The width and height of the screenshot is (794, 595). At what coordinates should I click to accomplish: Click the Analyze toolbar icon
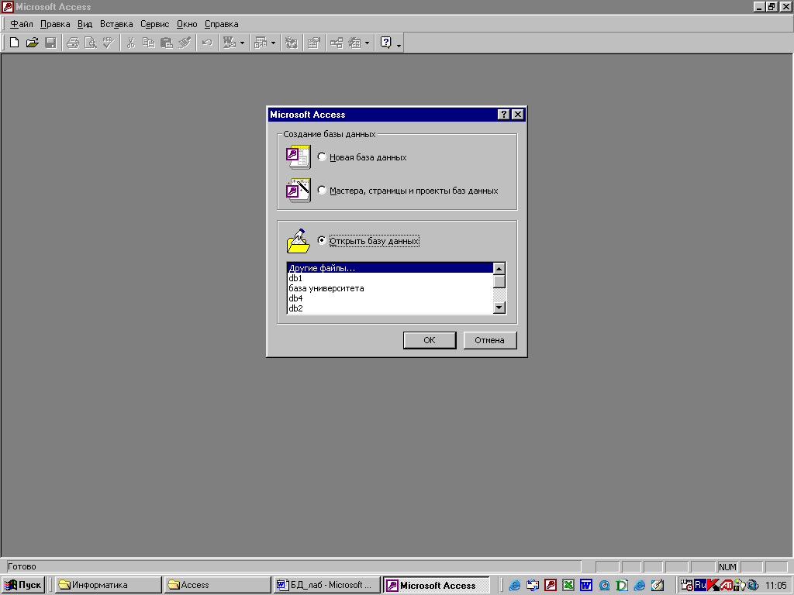[x=261, y=43]
